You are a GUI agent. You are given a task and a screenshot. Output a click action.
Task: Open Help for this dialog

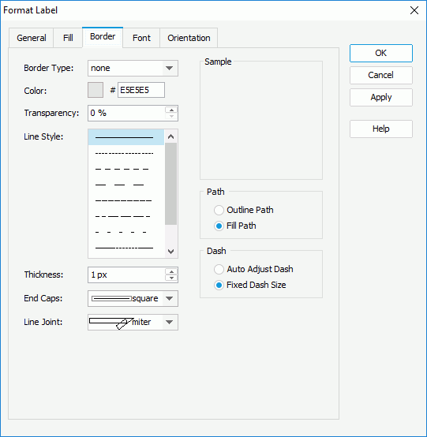[381, 129]
